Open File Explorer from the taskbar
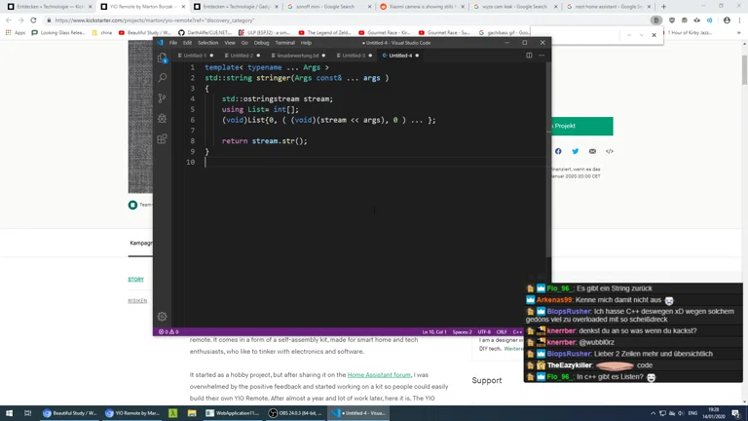 point(192,413)
